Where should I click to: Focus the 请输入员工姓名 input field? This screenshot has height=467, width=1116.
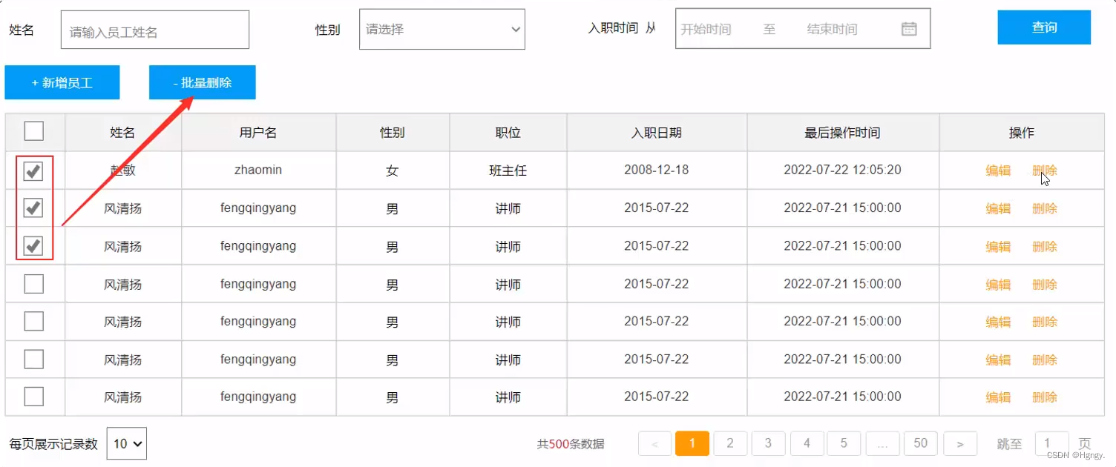point(155,30)
